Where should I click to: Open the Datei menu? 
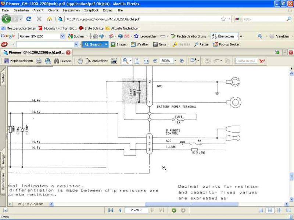[x=6, y=10]
